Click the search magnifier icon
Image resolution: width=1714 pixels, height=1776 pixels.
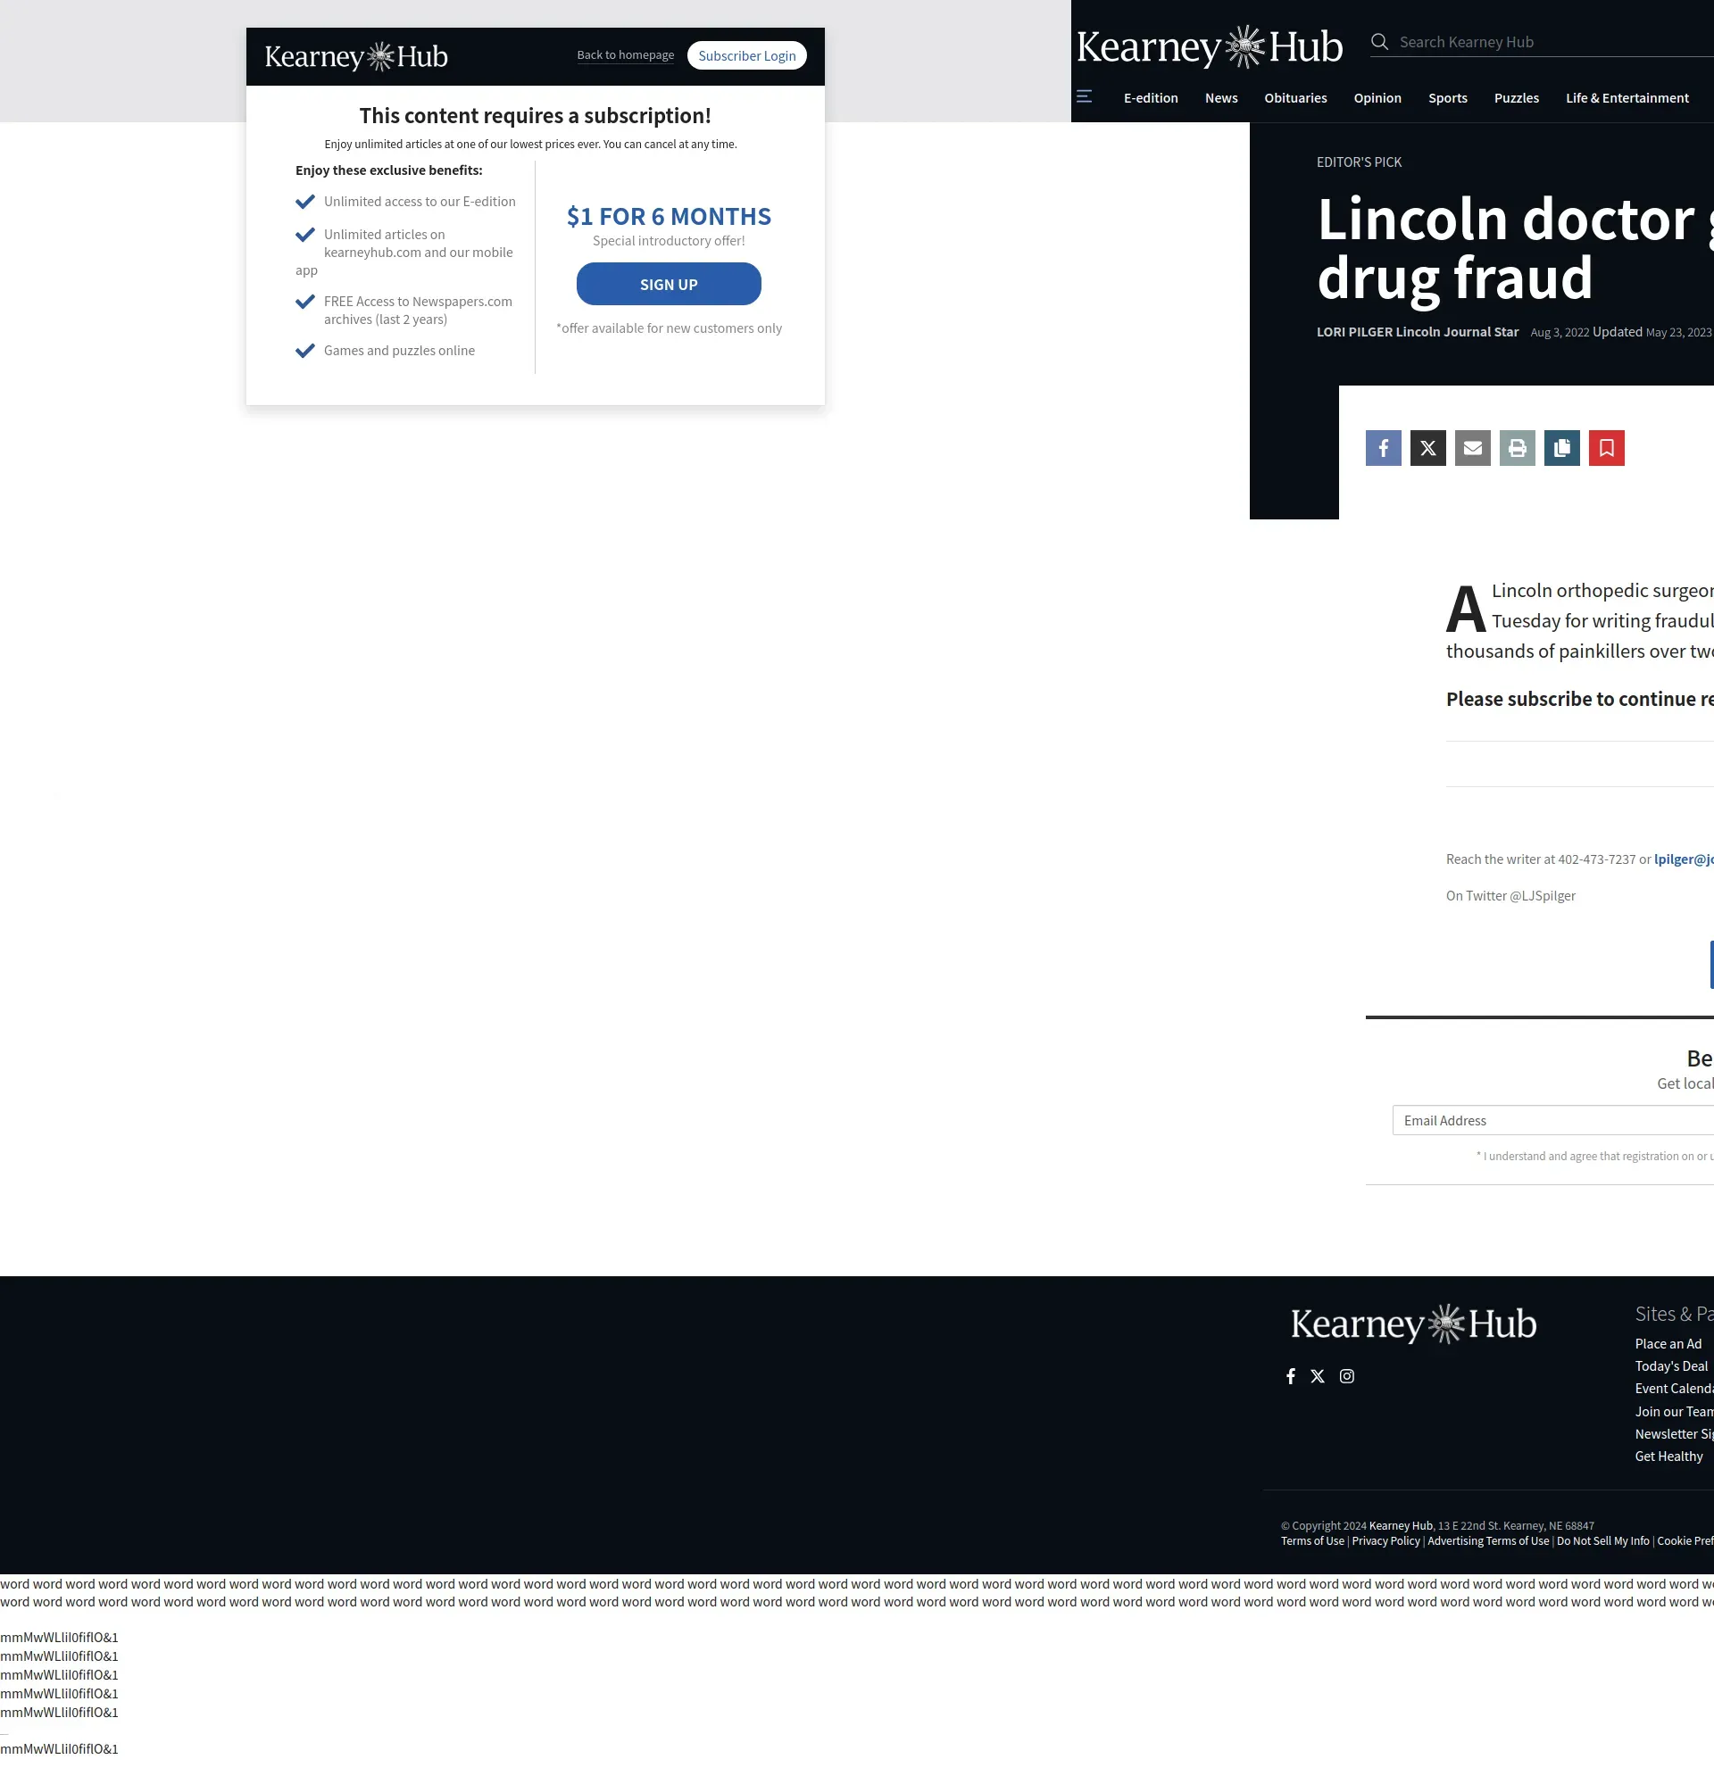point(1379,42)
